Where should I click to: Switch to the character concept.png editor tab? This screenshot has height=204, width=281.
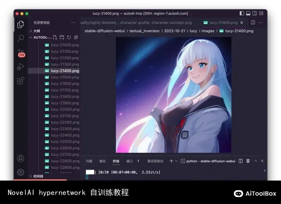(136, 23)
